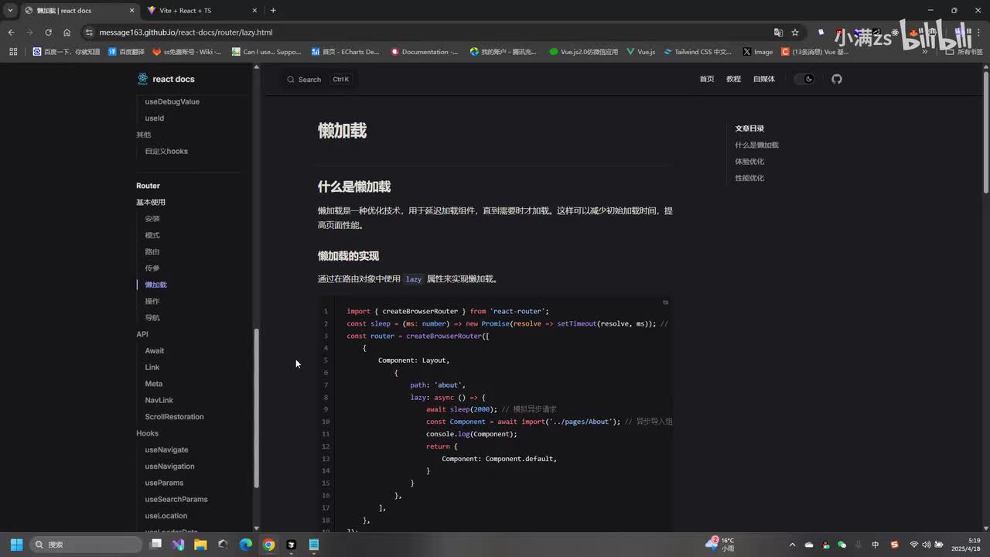
Task: Open useNavigate hook page
Action: [166, 449]
